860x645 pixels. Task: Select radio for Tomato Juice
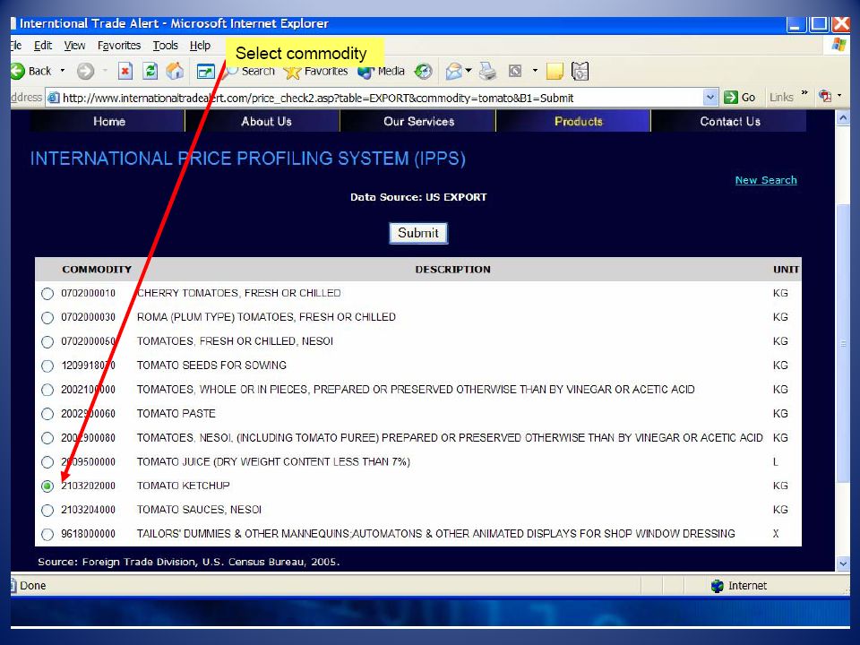click(47, 462)
